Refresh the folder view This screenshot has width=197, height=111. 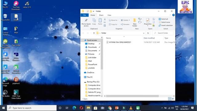tap(148, 33)
